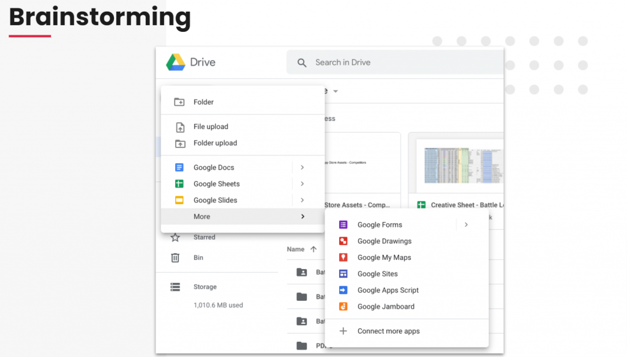The width and height of the screenshot is (627, 357).
Task: Toggle the Name sort direction arrow
Action: [x=313, y=249]
